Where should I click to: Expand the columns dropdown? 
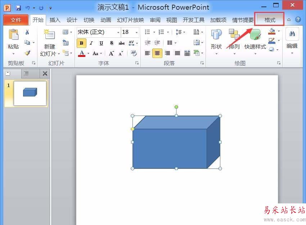(x=175, y=43)
